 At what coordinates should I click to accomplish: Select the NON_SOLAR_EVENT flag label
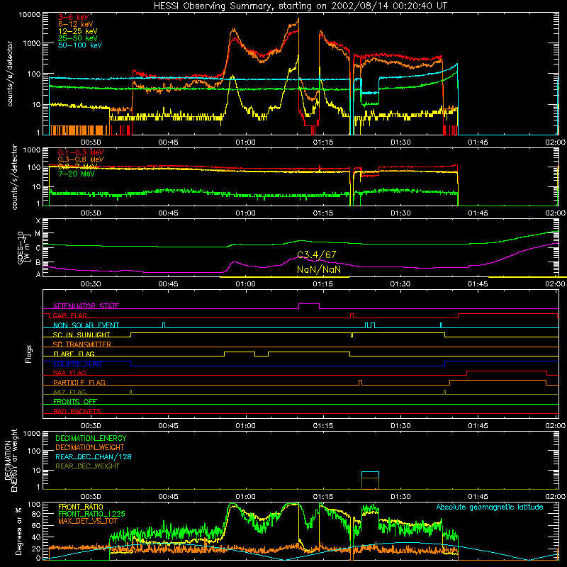86,325
